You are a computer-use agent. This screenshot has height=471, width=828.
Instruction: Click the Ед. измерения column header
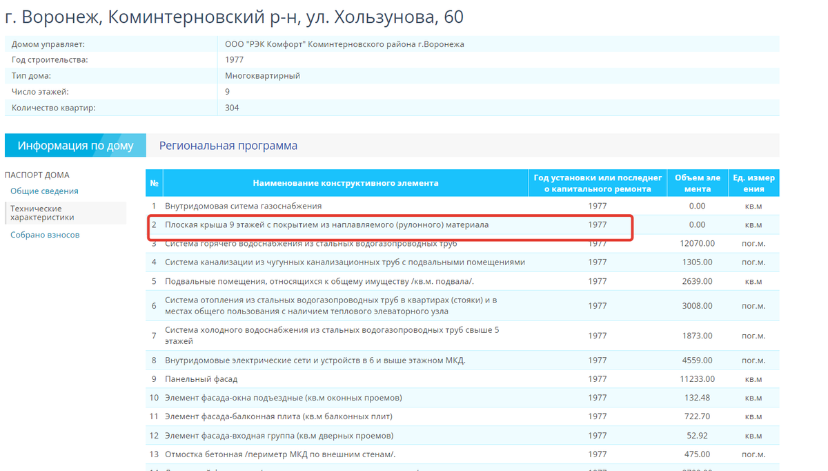[x=753, y=183]
